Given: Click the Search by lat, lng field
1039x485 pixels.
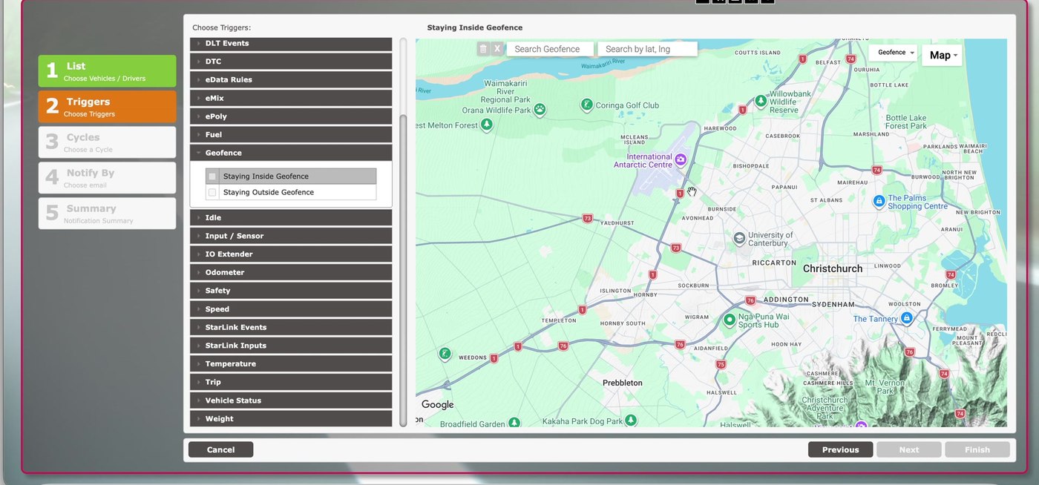Looking at the screenshot, I should [x=647, y=49].
